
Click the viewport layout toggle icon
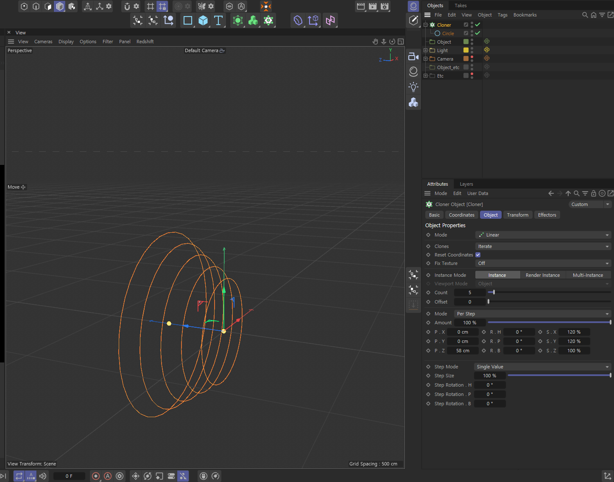401,42
